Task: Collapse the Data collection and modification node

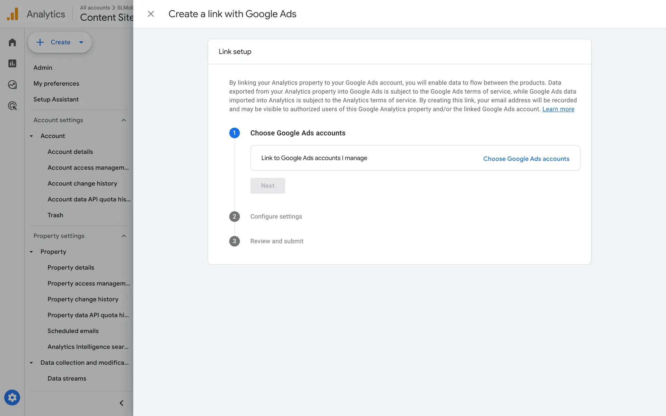Action: tap(31, 363)
